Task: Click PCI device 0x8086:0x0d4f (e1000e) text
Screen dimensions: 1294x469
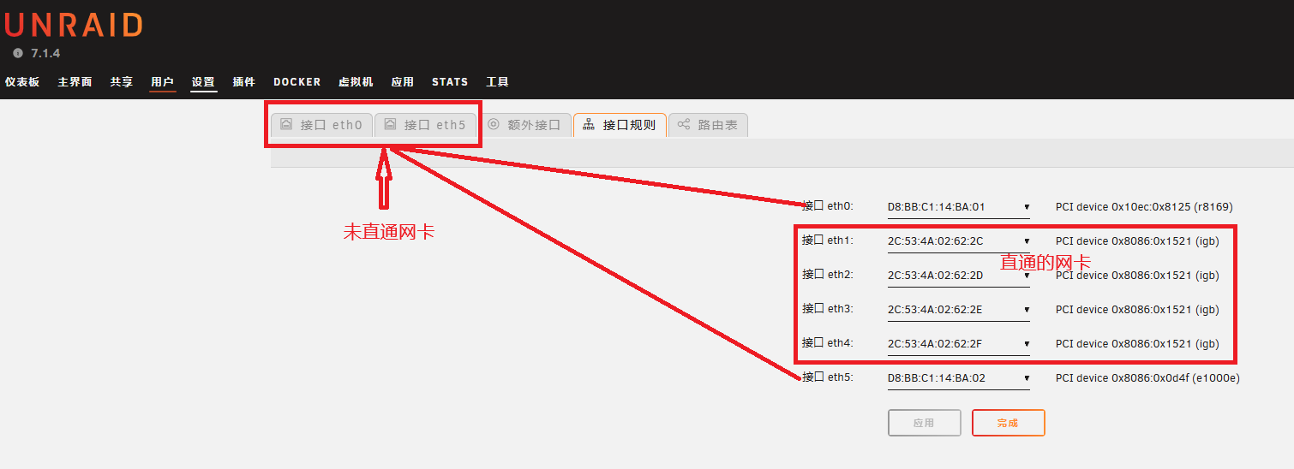Action: pos(1147,378)
